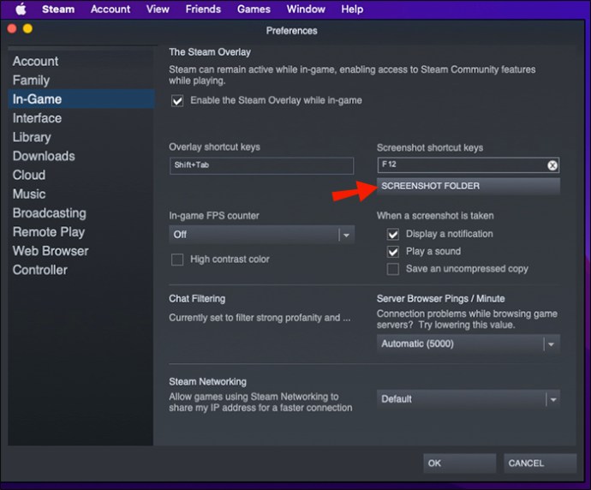Screen dimensions: 591x490
Task: Select the In-Game preferences section
Action: pyautogui.click(x=81, y=99)
